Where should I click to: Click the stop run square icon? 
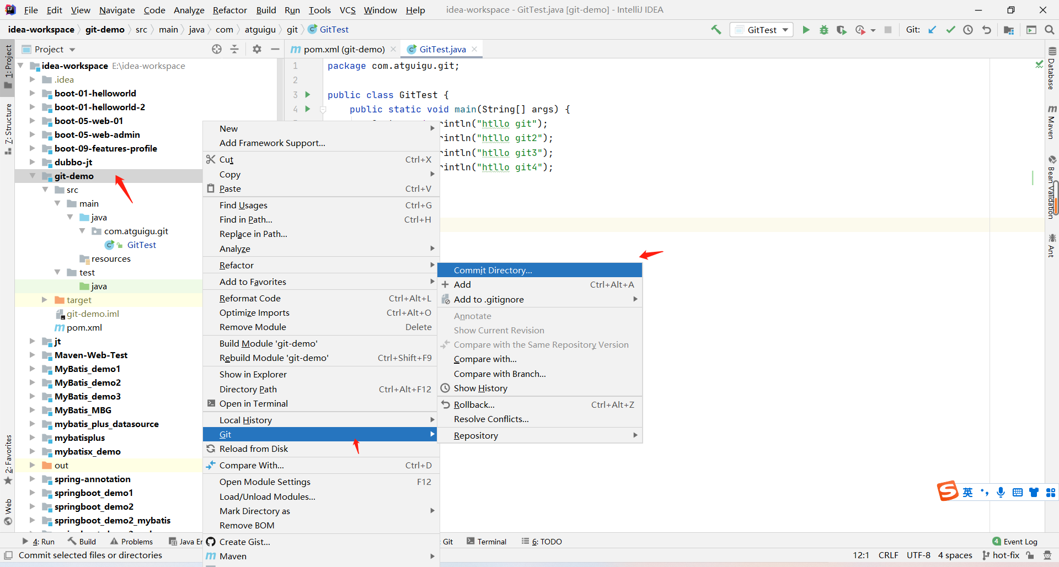click(x=888, y=30)
